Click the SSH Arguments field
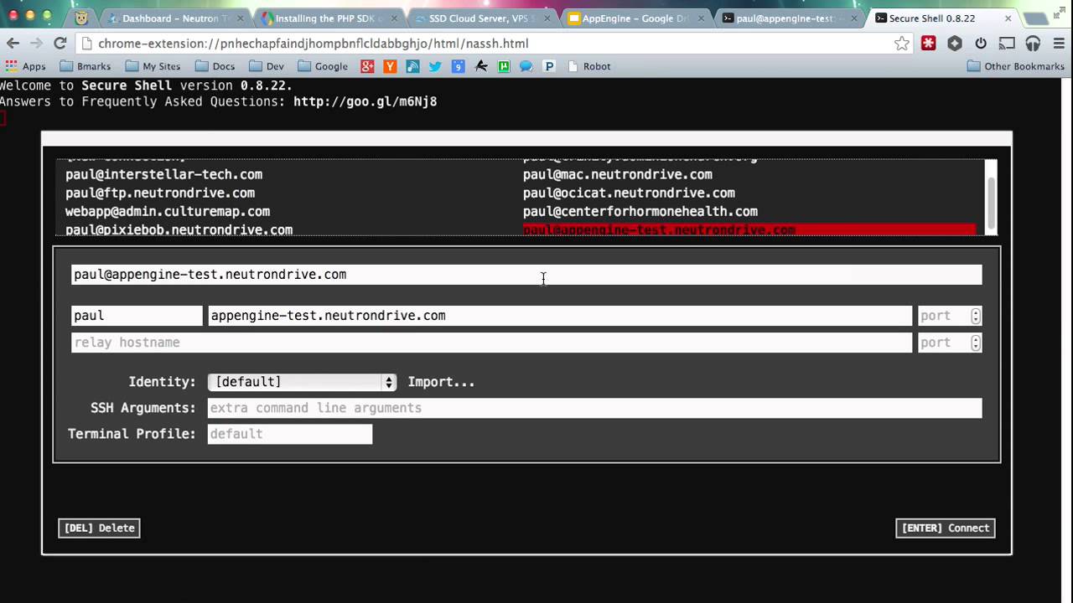The width and height of the screenshot is (1073, 603). (x=594, y=408)
